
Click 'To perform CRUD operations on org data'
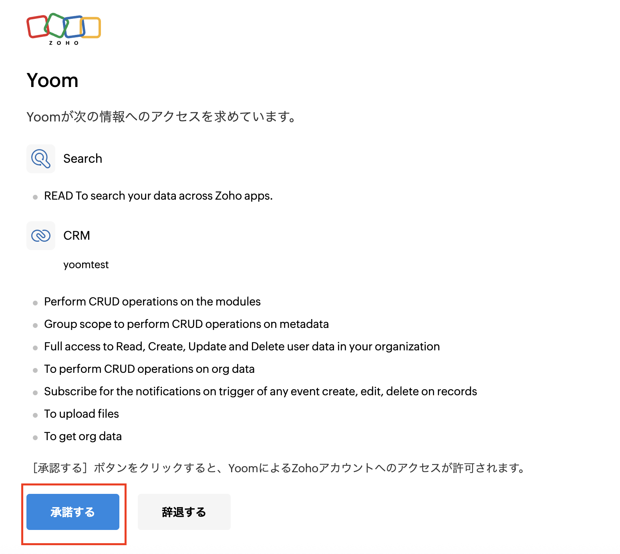[149, 369]
